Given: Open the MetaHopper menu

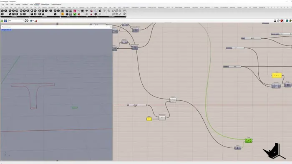Looking at the screenshot, I should (x=45, y=4).
